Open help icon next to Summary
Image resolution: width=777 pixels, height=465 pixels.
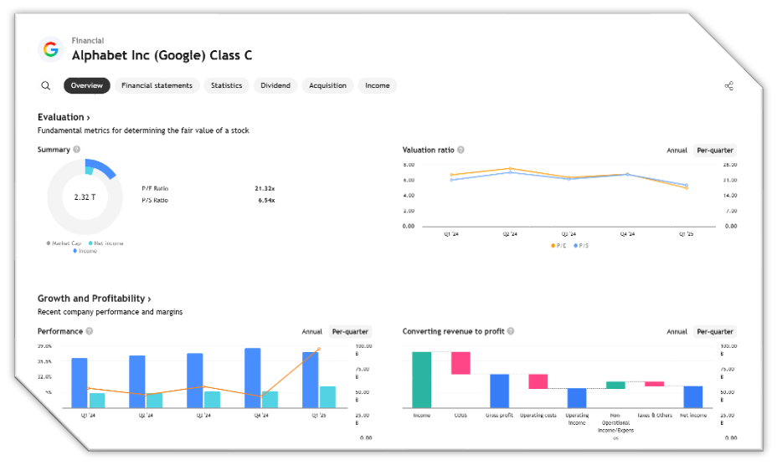pos(77,149)
